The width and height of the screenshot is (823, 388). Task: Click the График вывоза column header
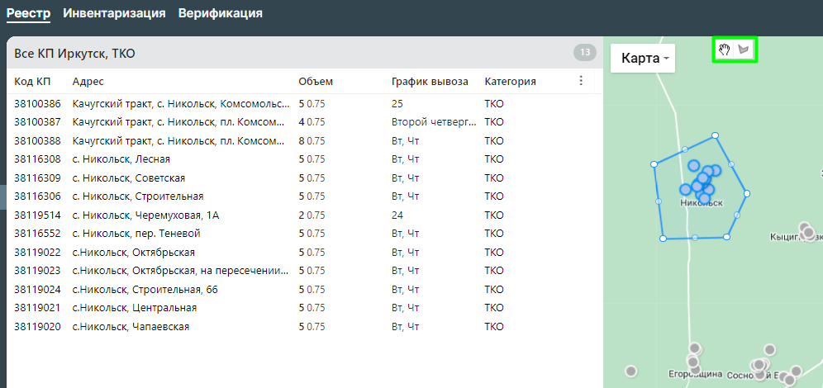[x=430, y=81]
